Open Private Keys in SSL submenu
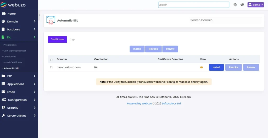Image resolution: width=268 pixels, height=138 pixels. click(10, 45)
